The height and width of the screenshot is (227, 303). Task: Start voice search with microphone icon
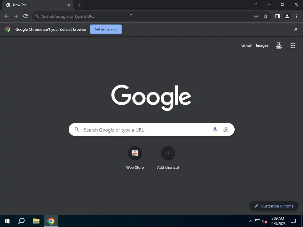(215, 130)
